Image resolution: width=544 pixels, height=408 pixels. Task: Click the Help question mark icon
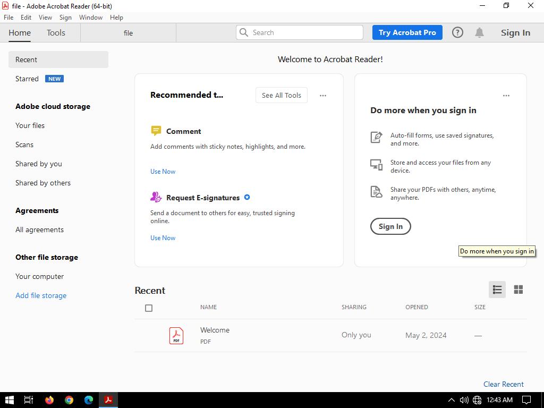tap(457, 32)
